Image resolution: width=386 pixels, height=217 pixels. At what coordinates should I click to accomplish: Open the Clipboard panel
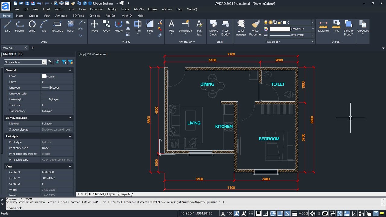(363, 28)
